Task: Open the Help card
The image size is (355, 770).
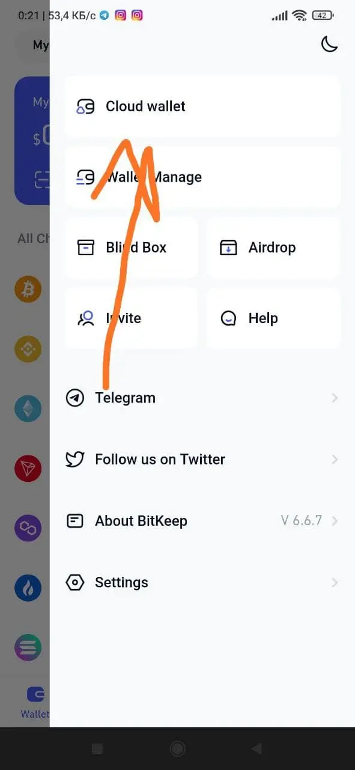Action: click(x=273, y=318)
